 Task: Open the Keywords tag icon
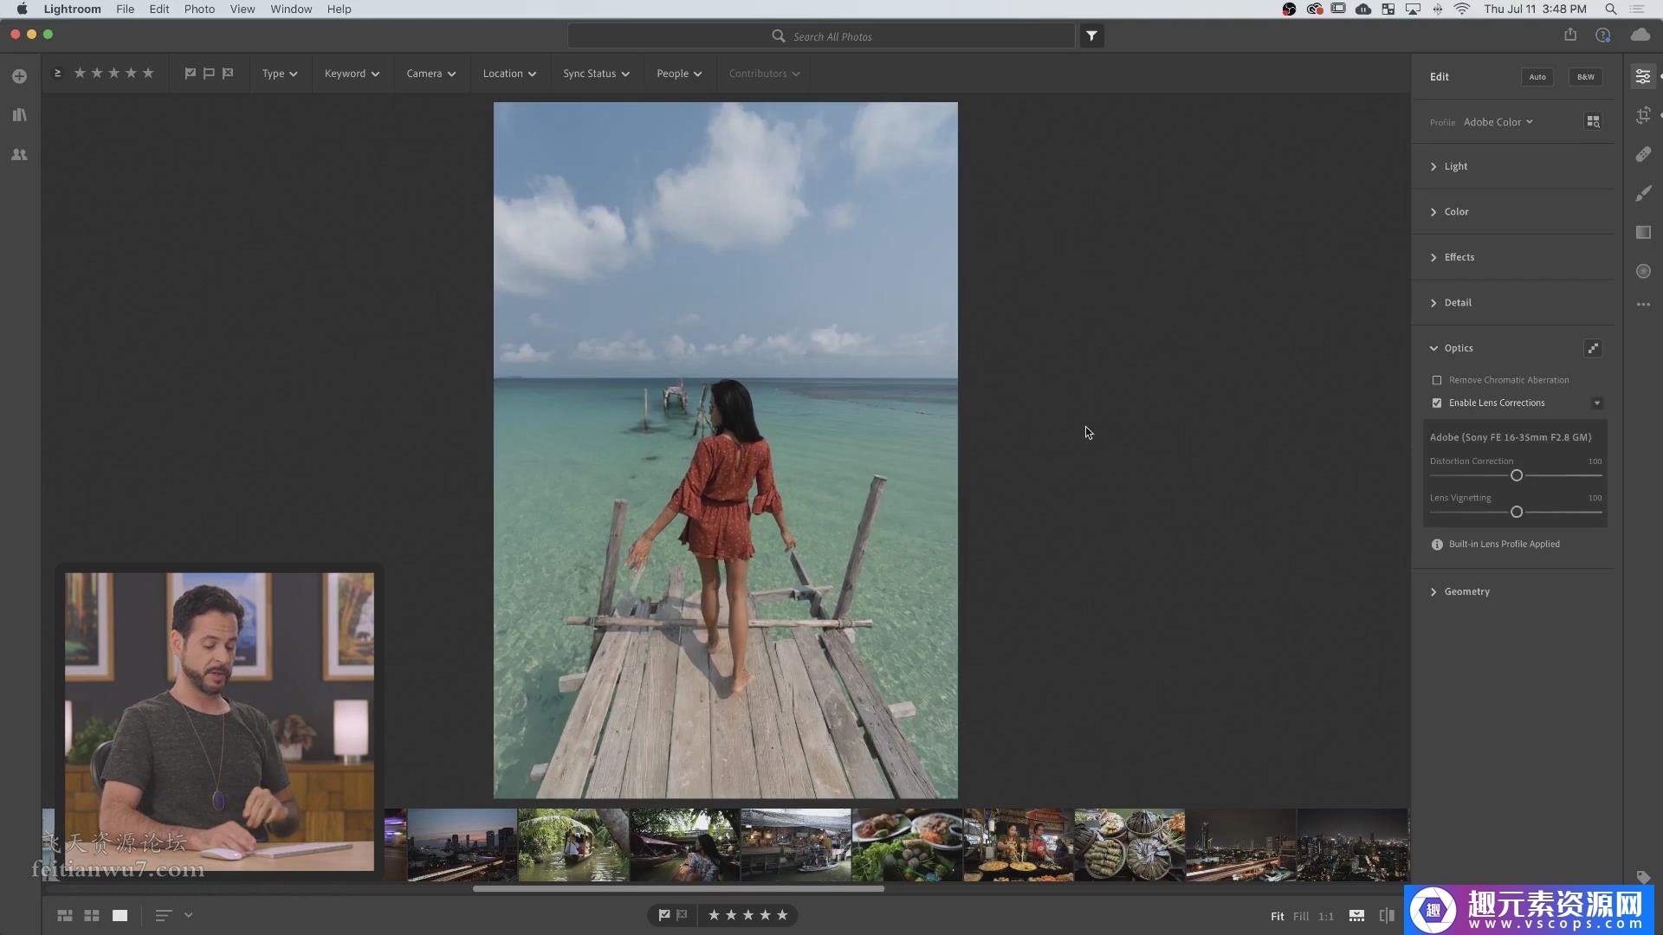coord(1643,877)
